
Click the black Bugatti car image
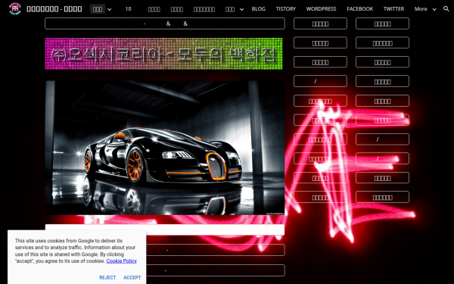click(x=165, y=148)
